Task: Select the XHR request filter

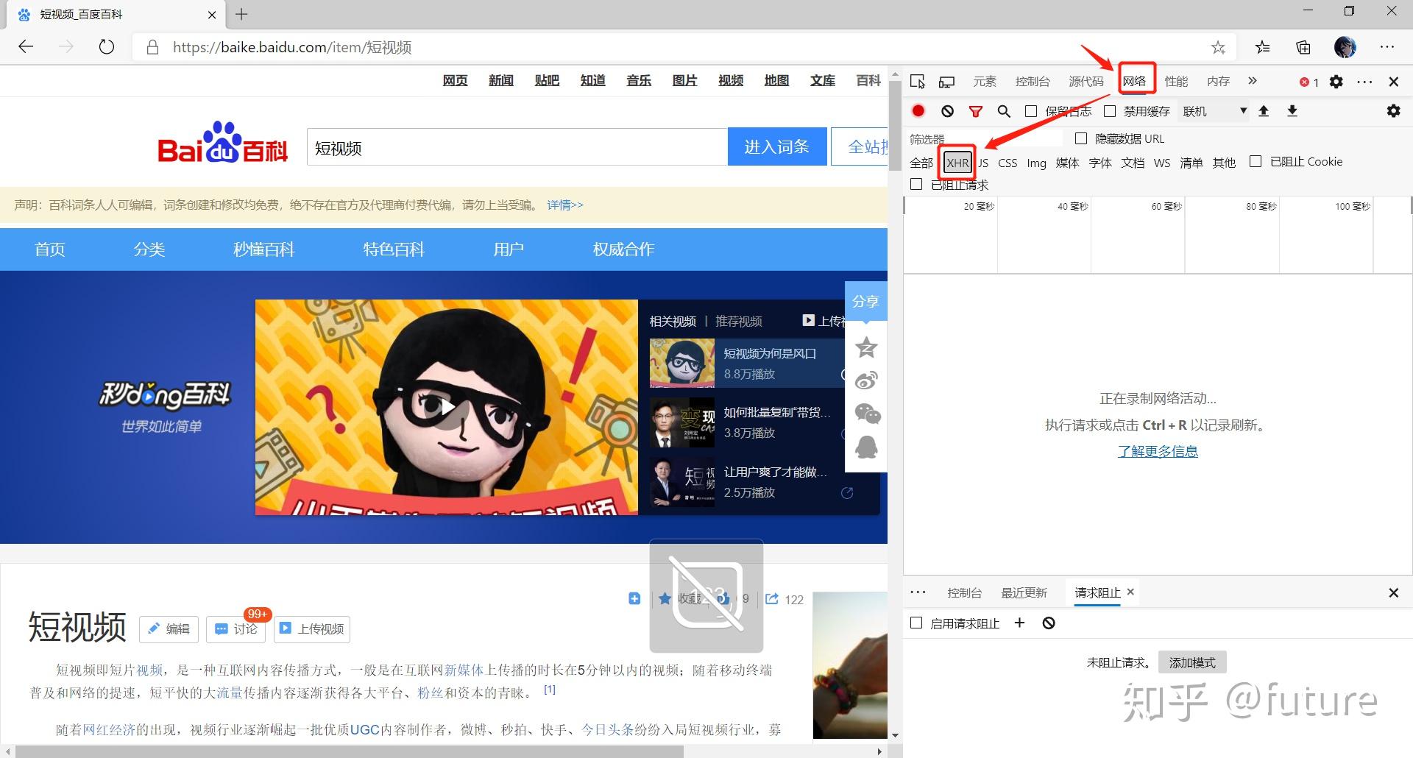Action: tap(957, 163)
